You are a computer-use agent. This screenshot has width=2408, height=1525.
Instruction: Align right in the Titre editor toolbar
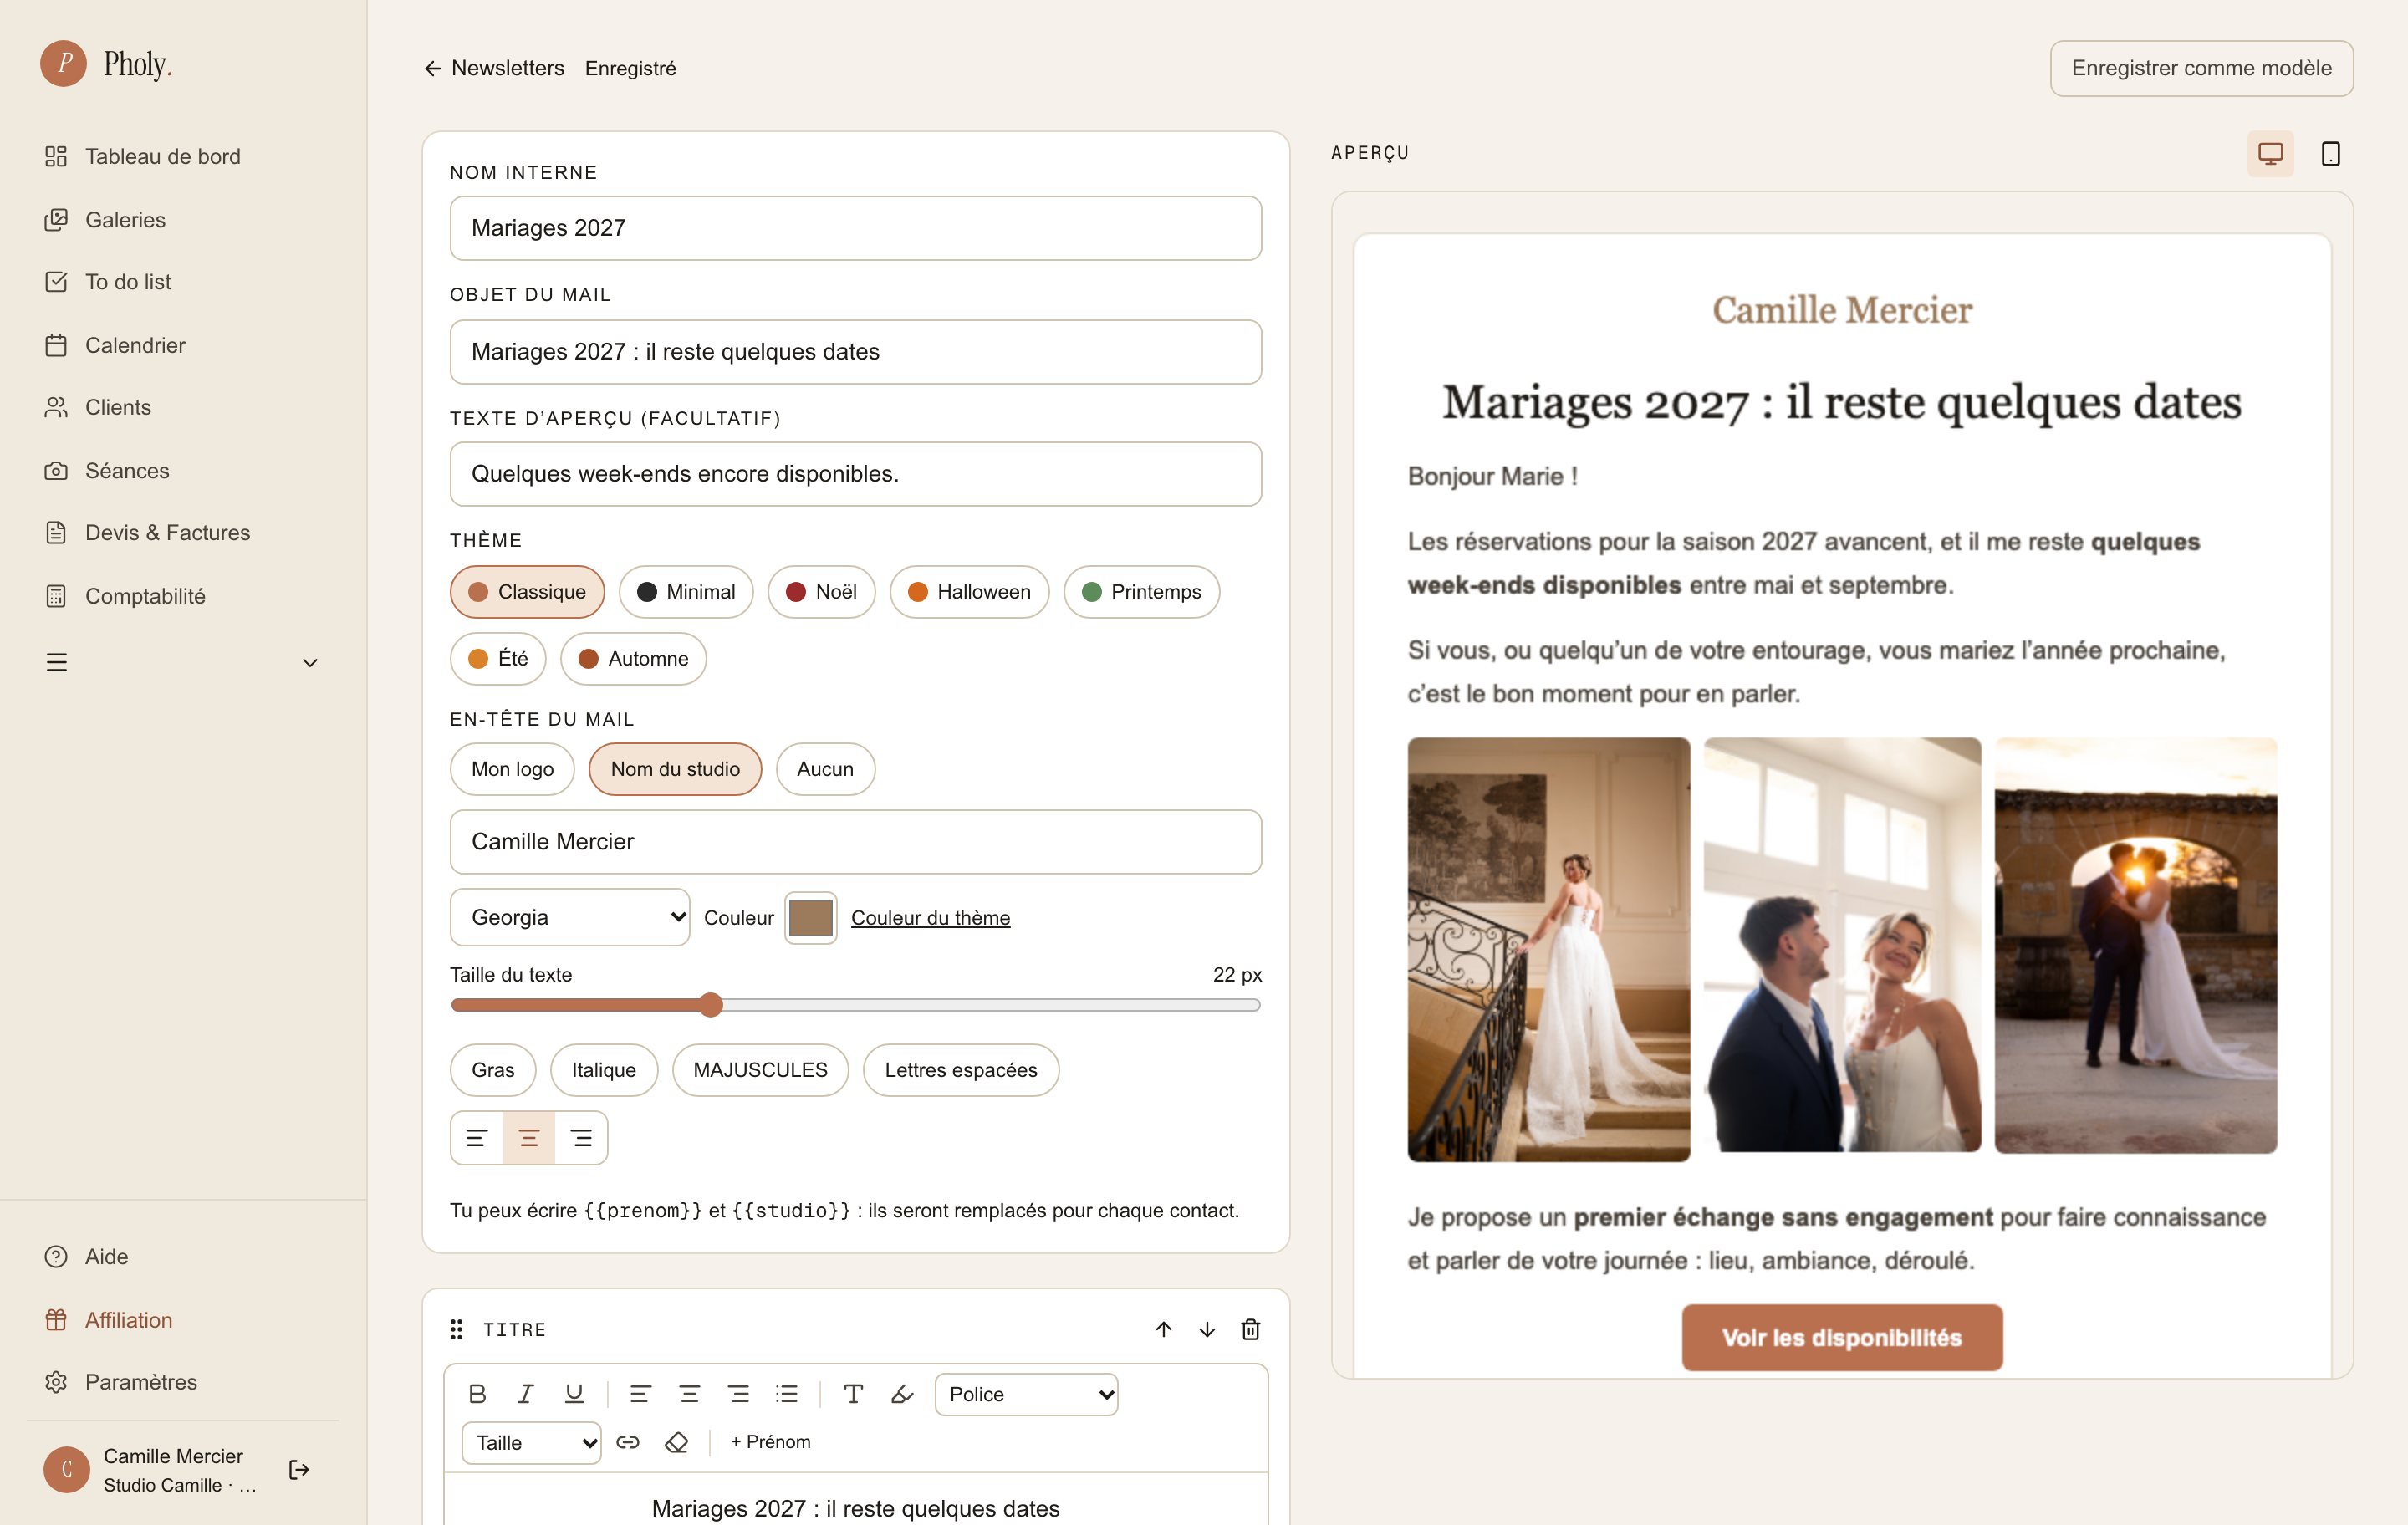(x=738, y=1394)
